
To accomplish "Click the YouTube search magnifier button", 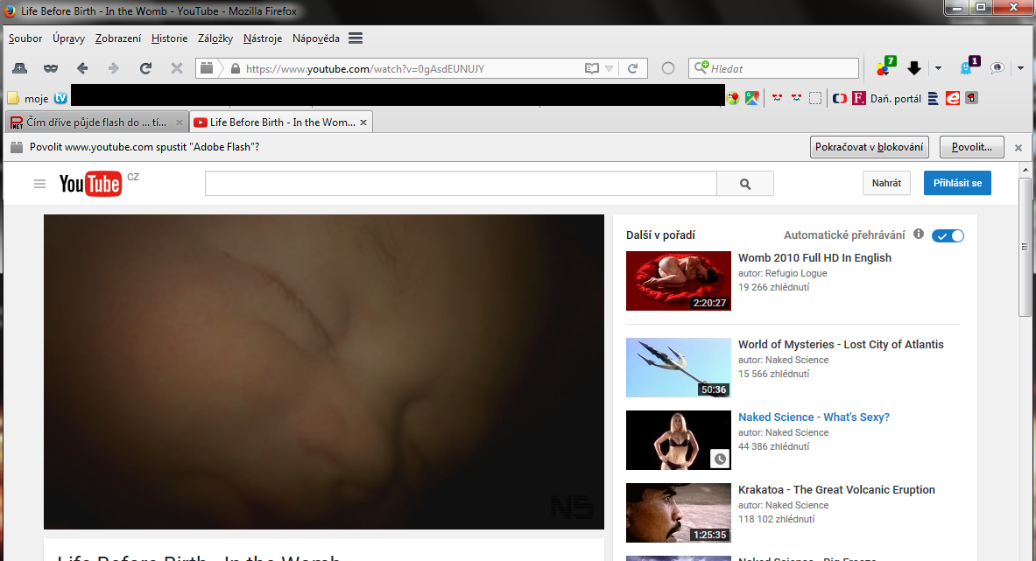I will (745, 184).
